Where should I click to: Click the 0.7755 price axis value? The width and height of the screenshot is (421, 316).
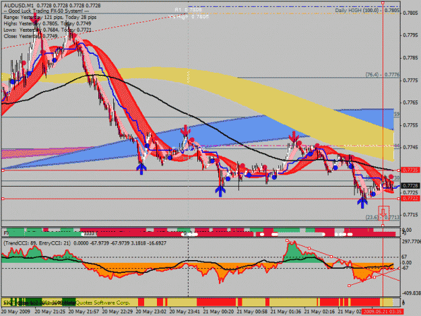[410, 125]
